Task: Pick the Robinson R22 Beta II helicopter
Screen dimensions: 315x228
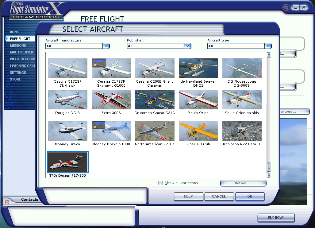Action: 242,131
